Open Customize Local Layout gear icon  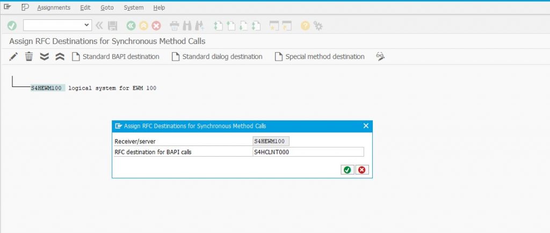[318, 26]
